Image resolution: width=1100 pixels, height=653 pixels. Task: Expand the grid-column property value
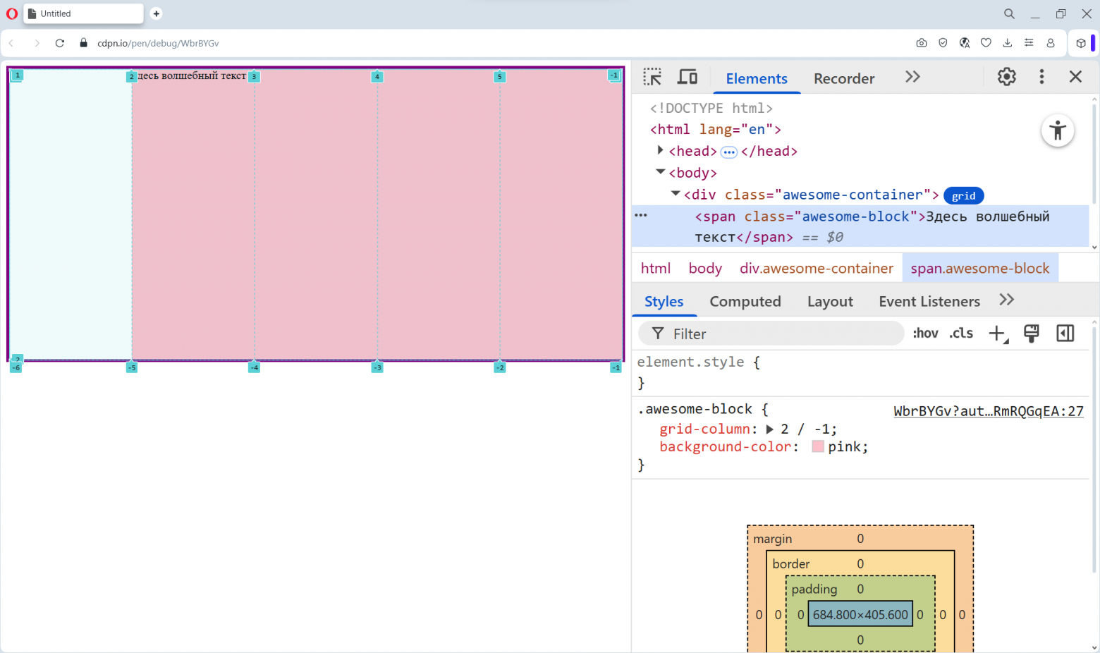point(770,429)
